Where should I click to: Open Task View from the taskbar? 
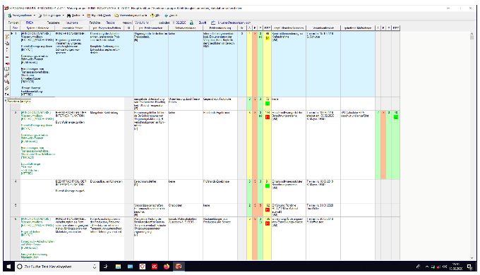[x=106, y=267]
